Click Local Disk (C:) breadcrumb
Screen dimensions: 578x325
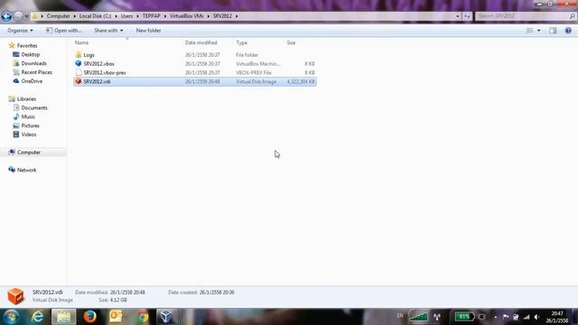[x=95, y=16]
